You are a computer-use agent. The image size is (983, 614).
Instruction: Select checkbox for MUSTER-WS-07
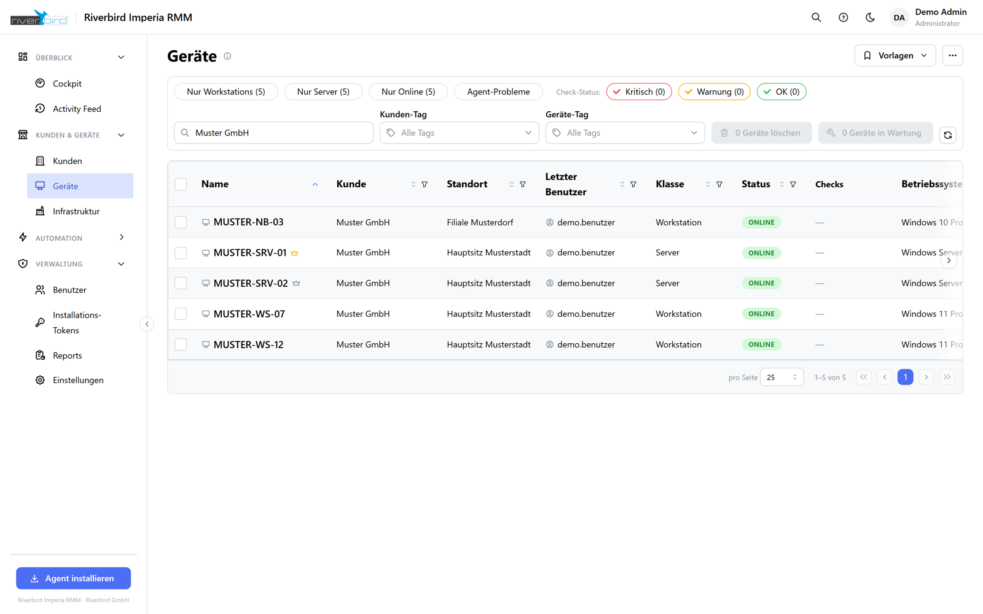(x=181, y=314)
